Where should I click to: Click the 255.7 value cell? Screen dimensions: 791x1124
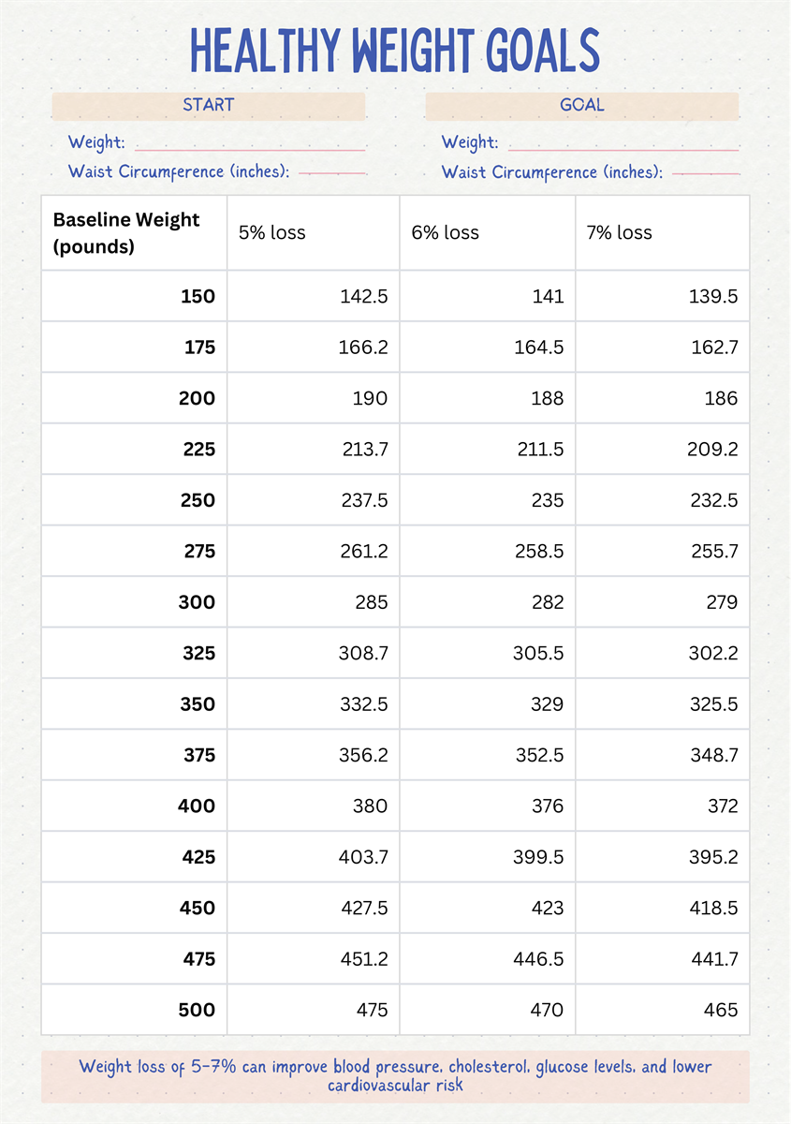713,552
